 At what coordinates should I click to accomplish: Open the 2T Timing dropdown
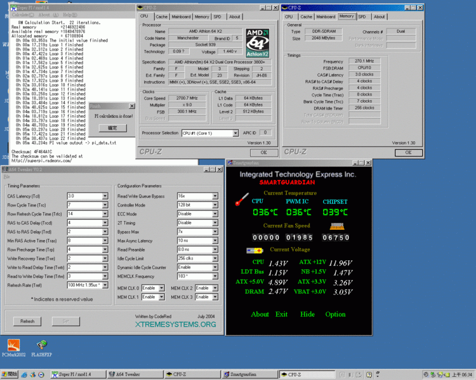coord(215,223)
